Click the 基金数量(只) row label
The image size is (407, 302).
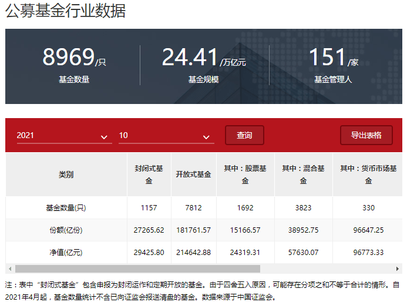point(66,208)
